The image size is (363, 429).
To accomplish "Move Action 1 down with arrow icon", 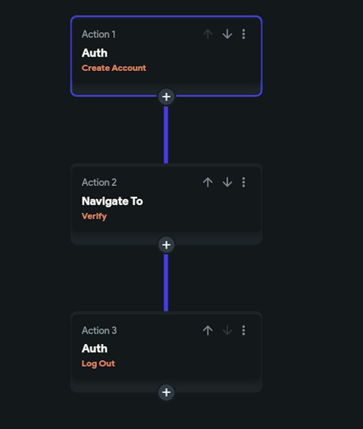I will coord(227,34).
